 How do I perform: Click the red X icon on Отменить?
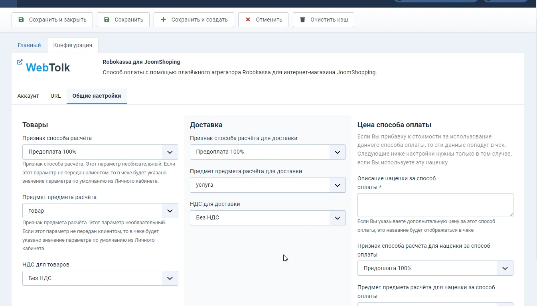pyautogui.click(x=248, y=20)
